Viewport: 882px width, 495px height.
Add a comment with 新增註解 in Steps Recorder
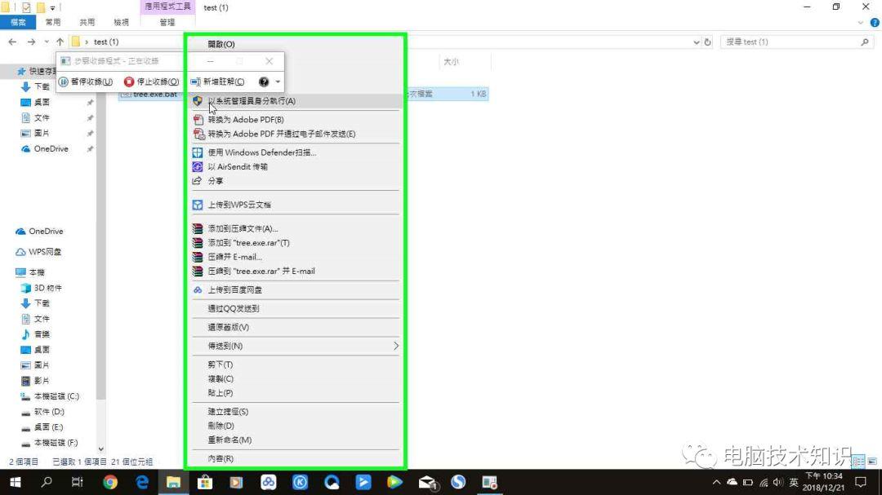217,82
